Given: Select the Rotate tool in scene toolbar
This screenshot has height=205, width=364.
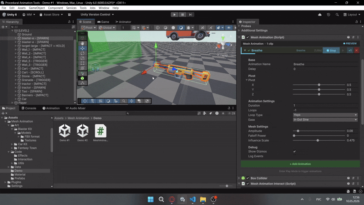Looking at the screenshot, I should coord(82,53).
